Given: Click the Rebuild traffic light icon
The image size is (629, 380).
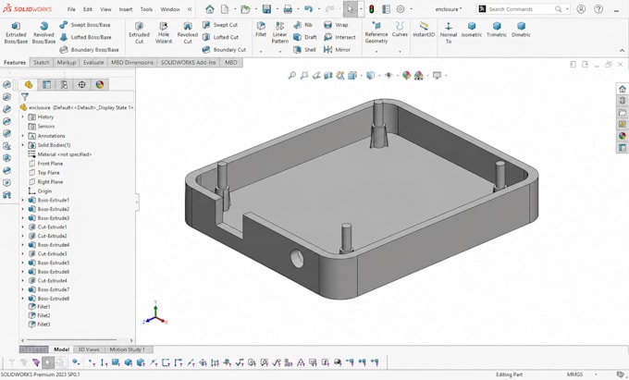Looking at the screenshot, I should tap(372, 9).
